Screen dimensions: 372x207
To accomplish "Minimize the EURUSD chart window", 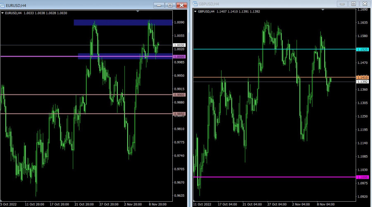I will 159,5.
